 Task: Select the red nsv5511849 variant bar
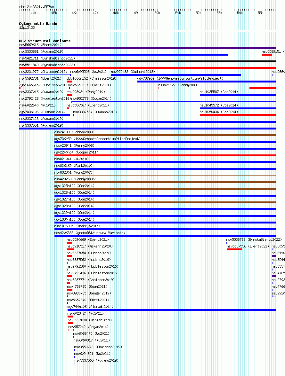tap(147, 68)
